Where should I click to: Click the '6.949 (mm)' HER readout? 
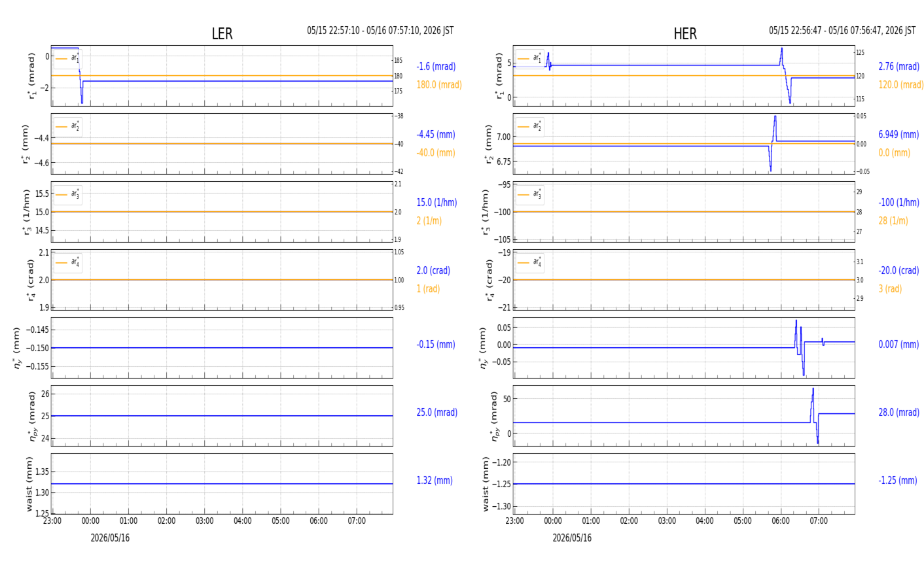click(898, 135)
